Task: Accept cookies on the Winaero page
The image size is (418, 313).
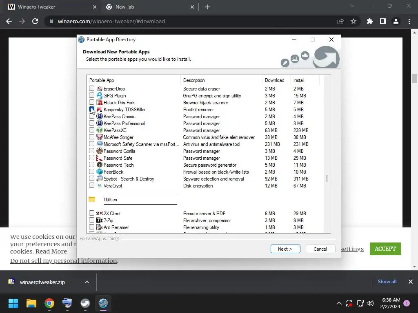Action: [385, 249]
